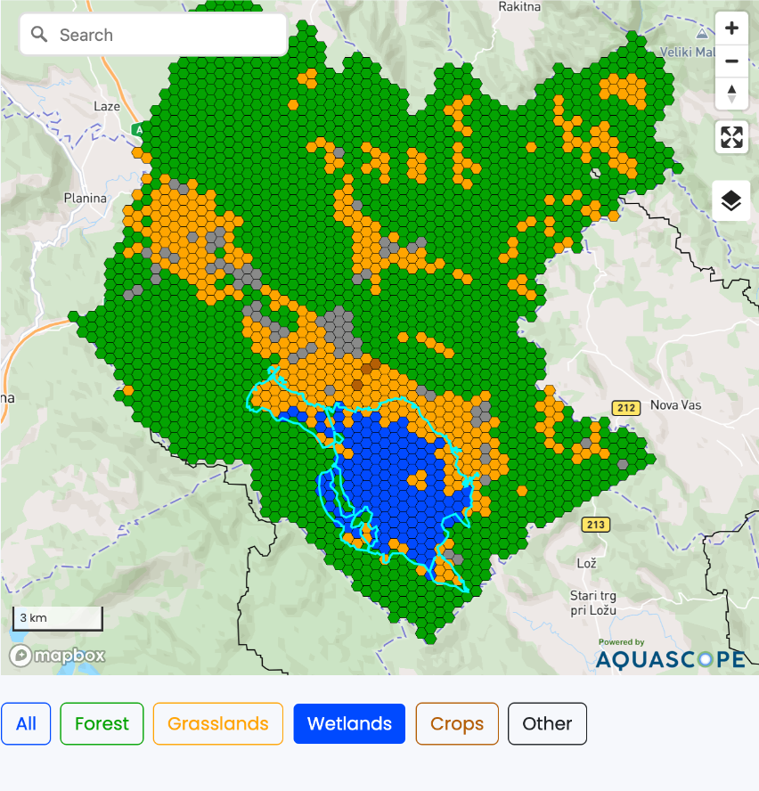
Task: Click the road 212 shield
Action: point(625,408)
